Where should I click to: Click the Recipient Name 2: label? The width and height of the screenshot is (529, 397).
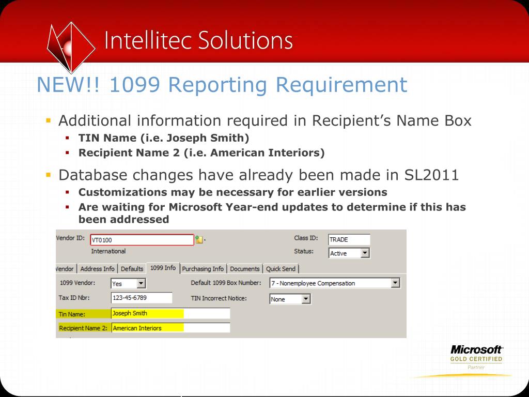pos(83,328)
